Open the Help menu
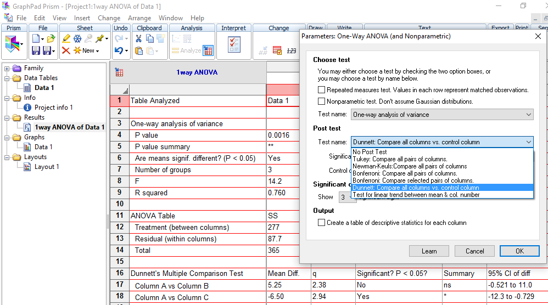The width and height of the screenshot is (548, 305). point(197,18)
